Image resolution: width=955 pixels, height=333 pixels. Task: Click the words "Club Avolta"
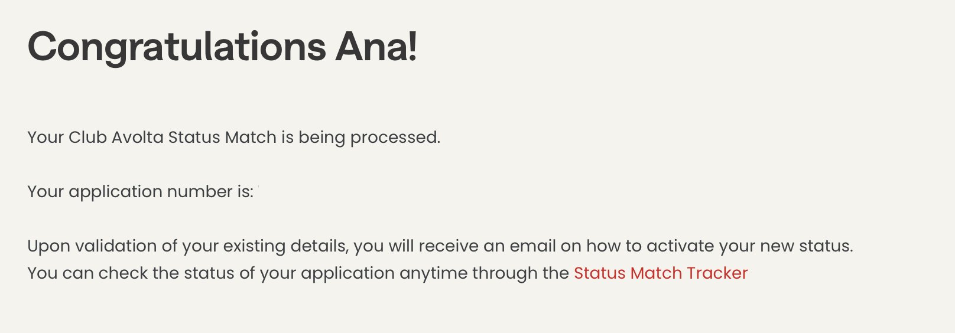[x=117, y=138]
